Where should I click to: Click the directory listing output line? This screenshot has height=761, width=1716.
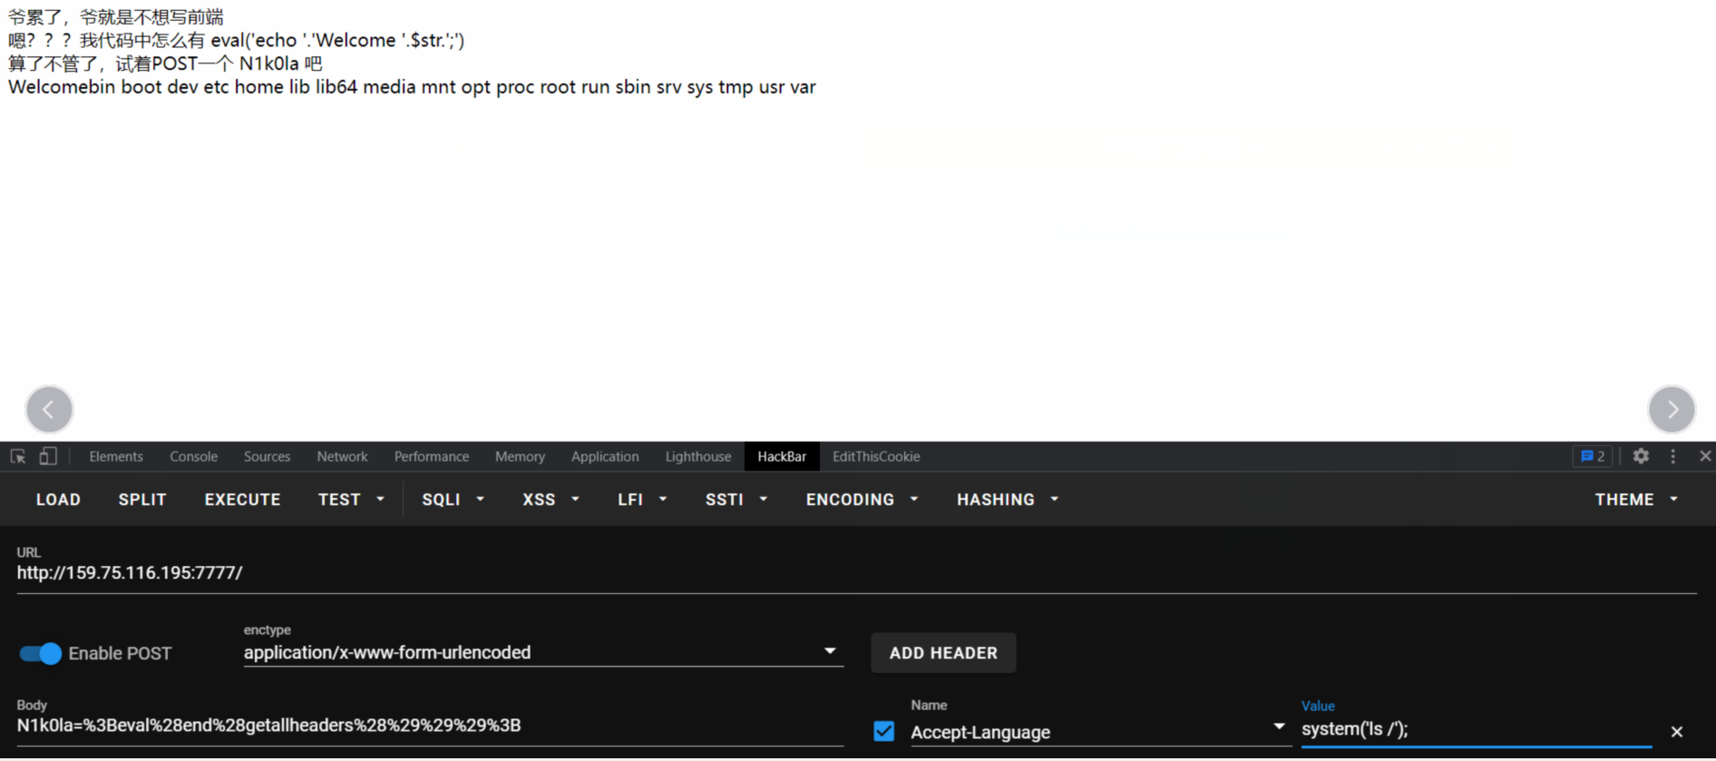(412, 87)
